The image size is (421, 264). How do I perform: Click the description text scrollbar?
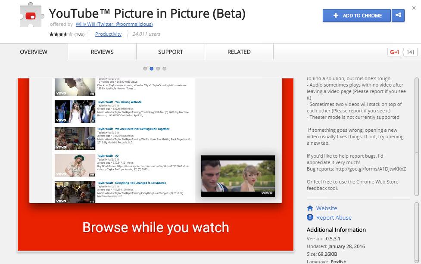[416, 137]
